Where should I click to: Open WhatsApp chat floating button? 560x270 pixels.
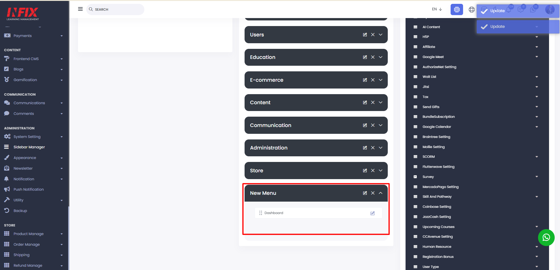tap(546, 237)
